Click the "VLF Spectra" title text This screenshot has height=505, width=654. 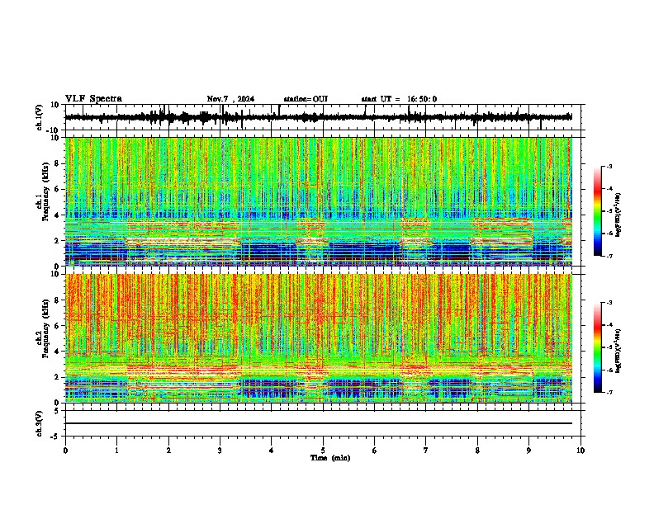click(x=94, y=99)
